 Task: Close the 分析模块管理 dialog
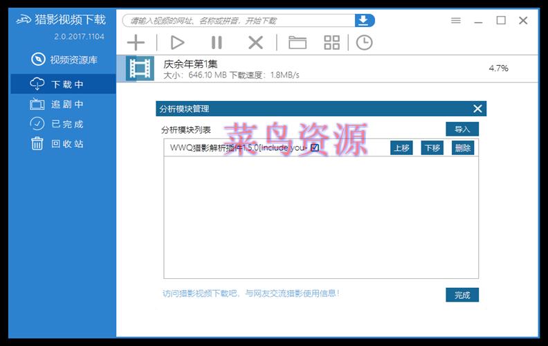click(x=477, y=109)
